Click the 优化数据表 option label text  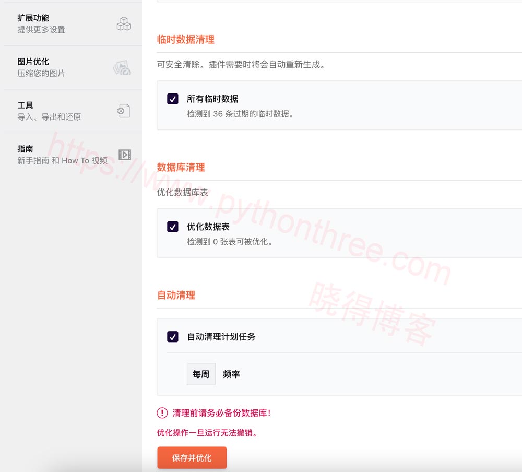(x=208, y=227)
